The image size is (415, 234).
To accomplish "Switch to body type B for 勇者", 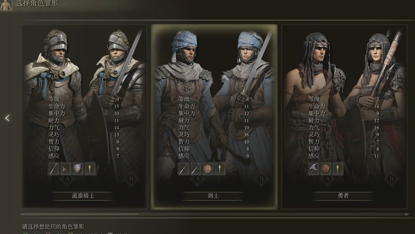I will [391, 179].
